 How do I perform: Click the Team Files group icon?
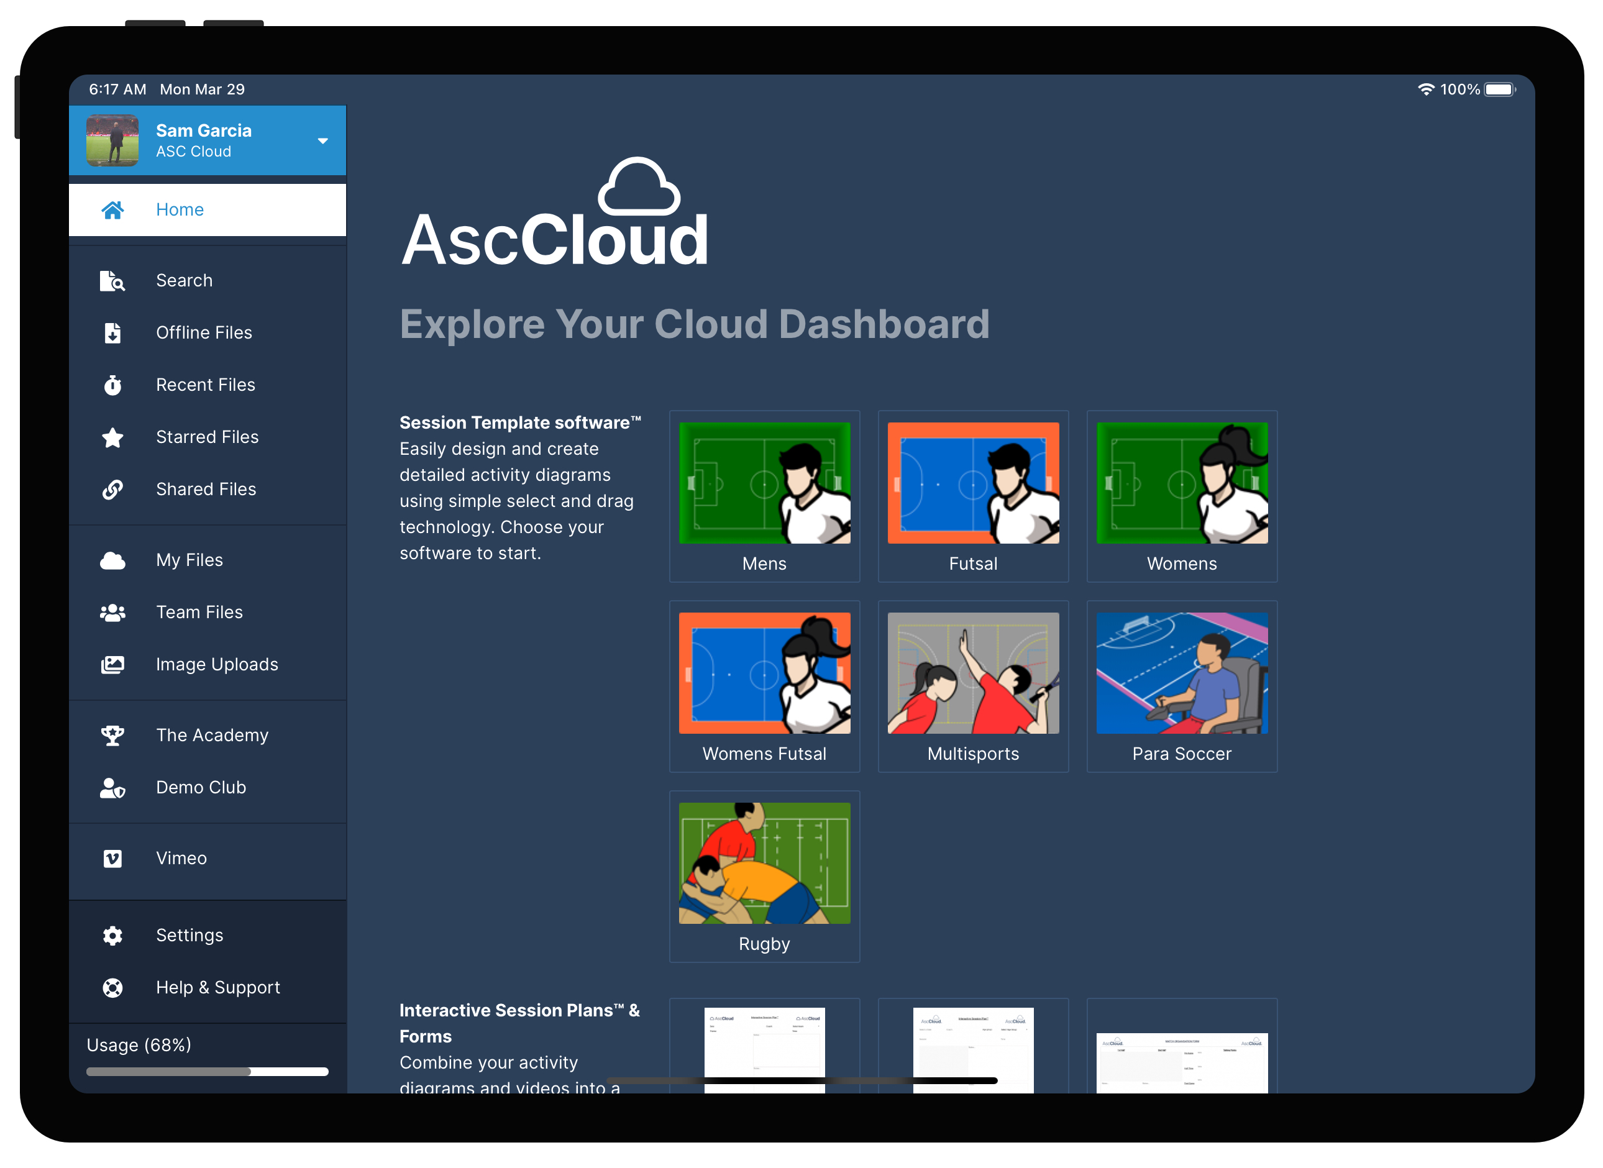click(112, 613)
